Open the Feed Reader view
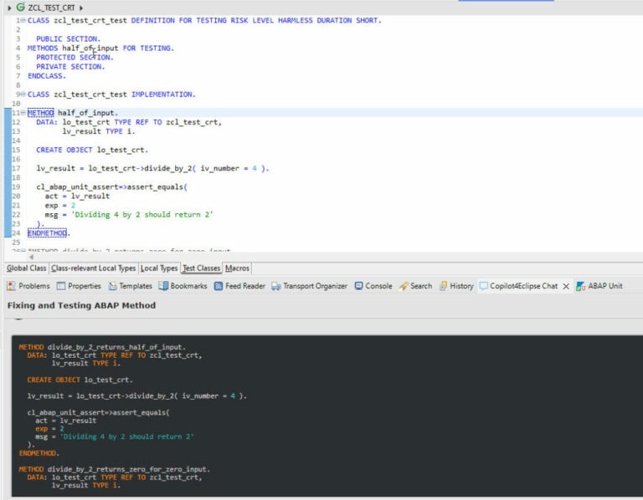The width and height of the screenshot is (643, 500). [245, 286]
